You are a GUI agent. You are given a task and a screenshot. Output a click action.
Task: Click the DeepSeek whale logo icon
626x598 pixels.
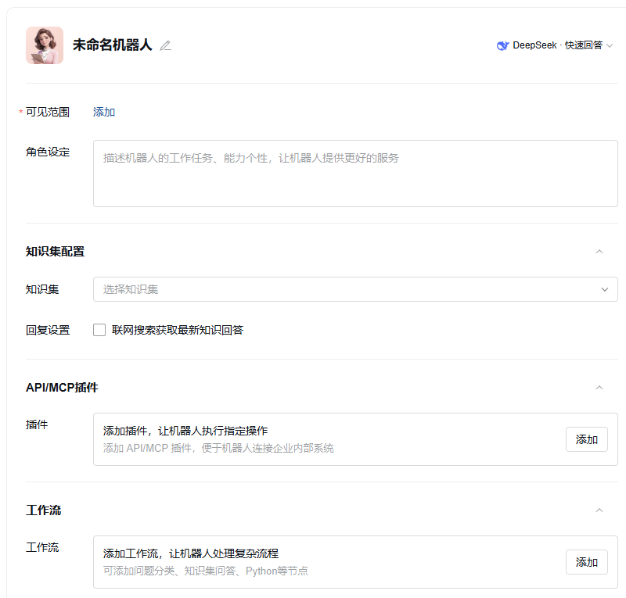(x=503, y=45)
